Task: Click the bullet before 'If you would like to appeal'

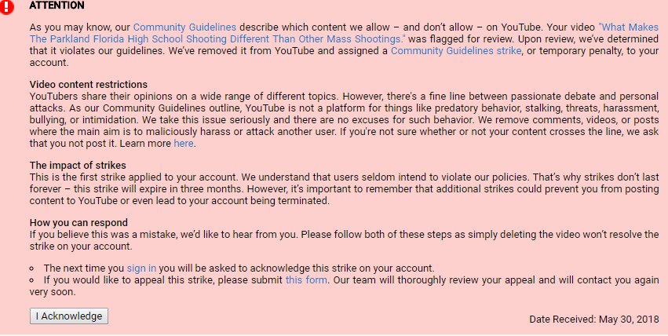Action: (x=32, y=280)
